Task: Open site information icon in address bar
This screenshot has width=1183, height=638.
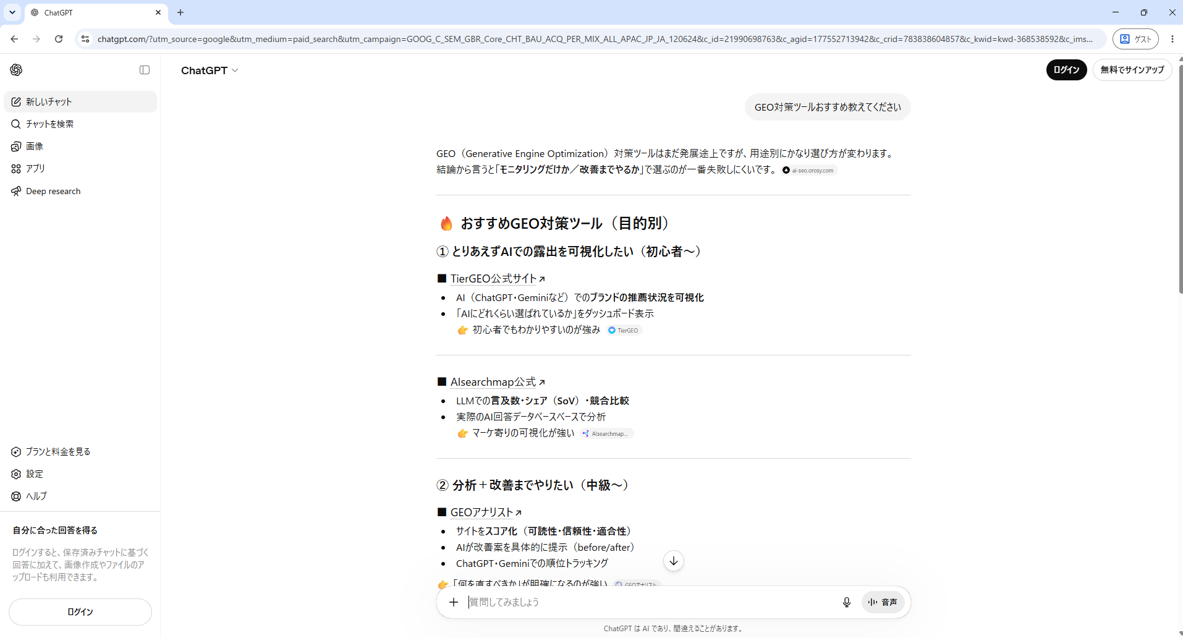Action: click(85, 39)
